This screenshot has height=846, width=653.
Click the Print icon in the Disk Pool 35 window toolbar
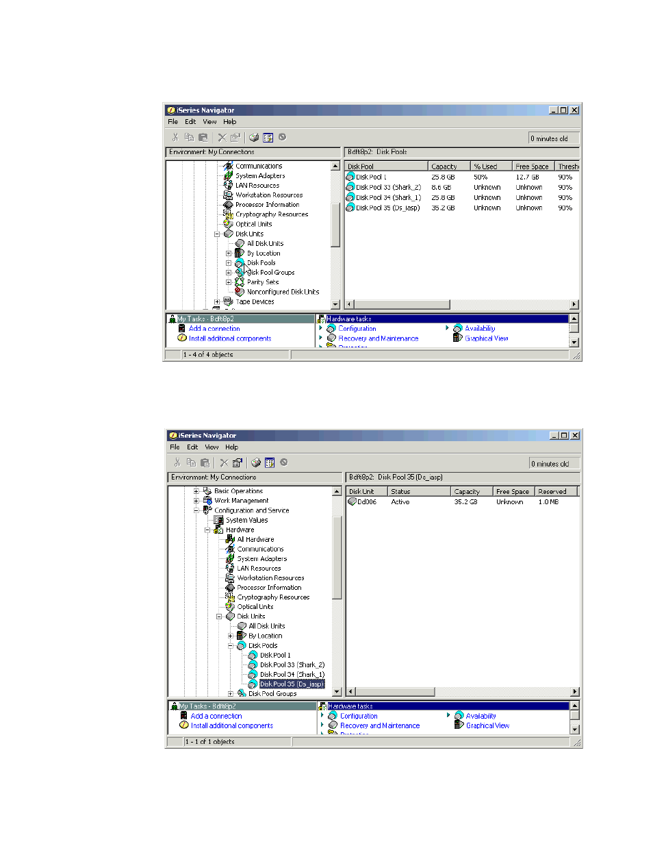(256, 462)
